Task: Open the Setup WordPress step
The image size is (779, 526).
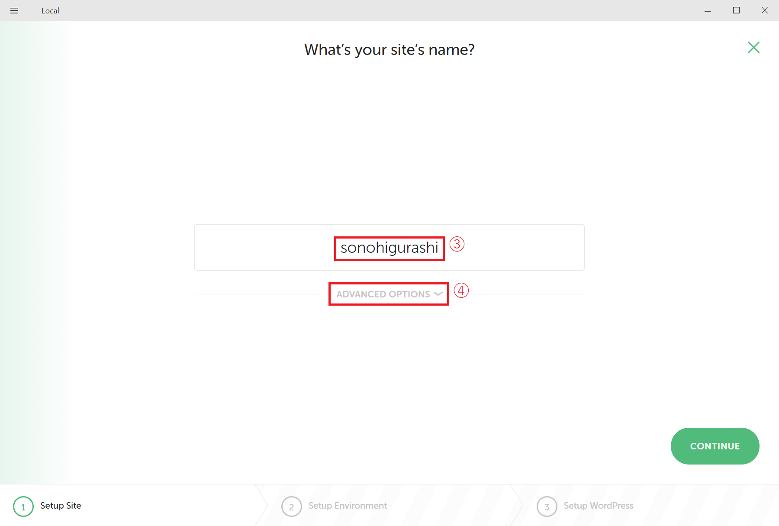Action: (599, 506)
